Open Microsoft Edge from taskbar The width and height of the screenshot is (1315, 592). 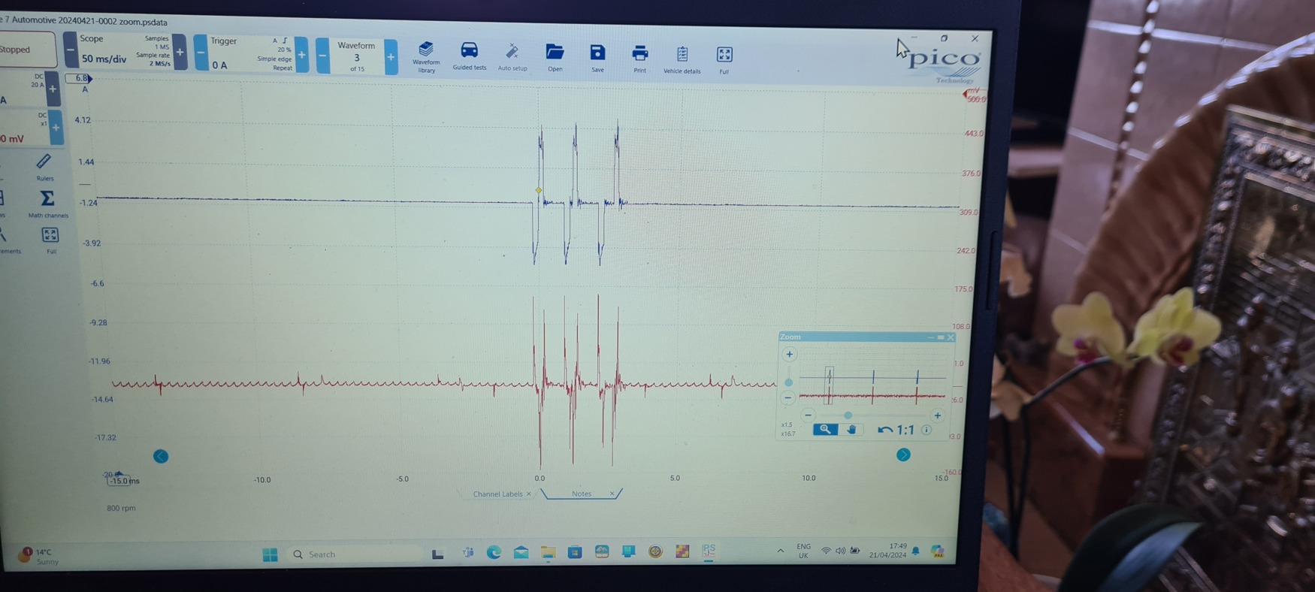tap(494, 552)
